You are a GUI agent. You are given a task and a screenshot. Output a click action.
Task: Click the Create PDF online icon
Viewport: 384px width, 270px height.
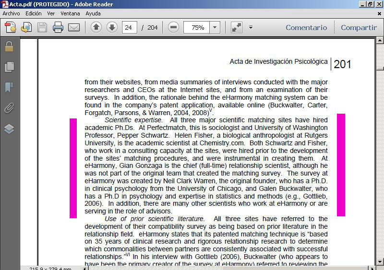coord(10,27)
